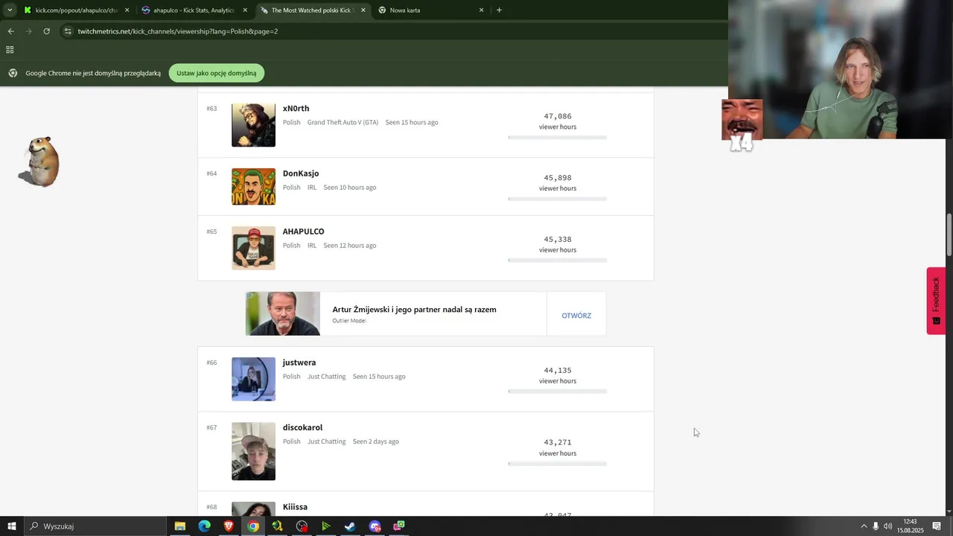The height and width of the screenshot is (536, 953).
Task: Click the hamster sticker overlay
Action: click(39, 162)
